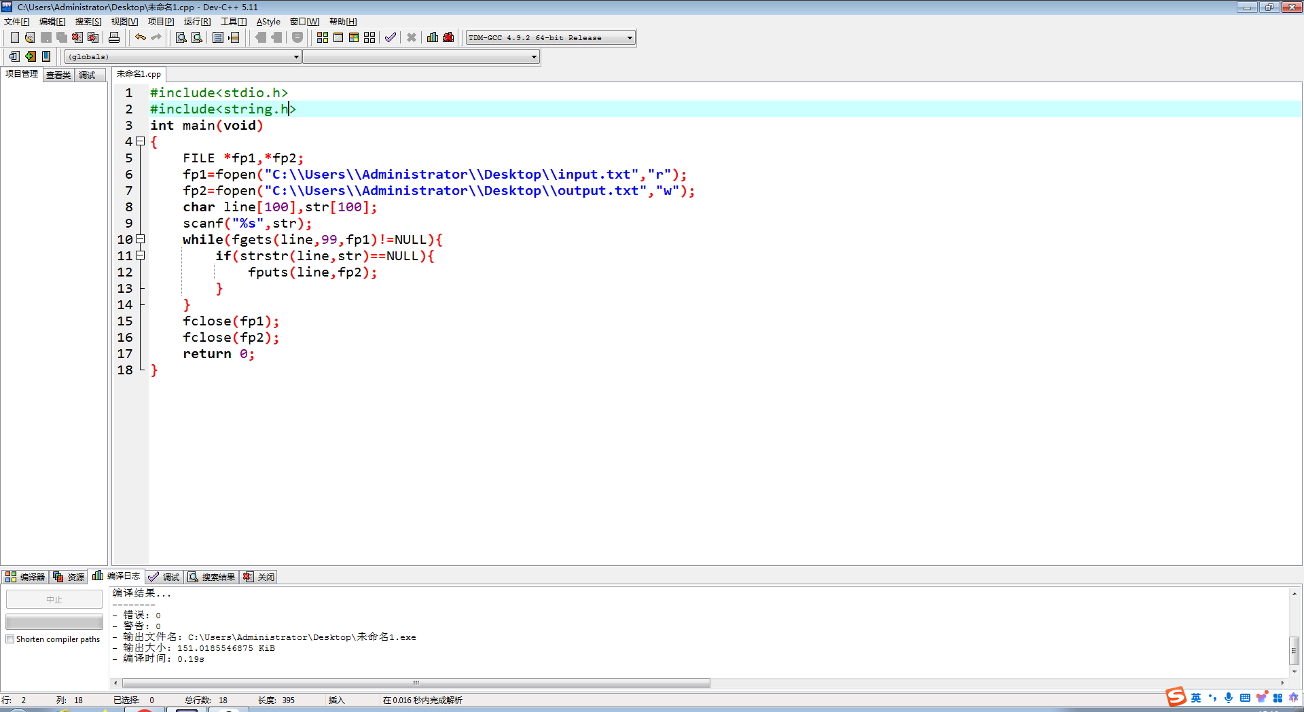The image size is (1304, 712).
Task: Open the 文件[F] menu
Action: (17, 22)
